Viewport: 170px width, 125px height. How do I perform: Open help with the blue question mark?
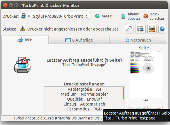click(162, 29)
